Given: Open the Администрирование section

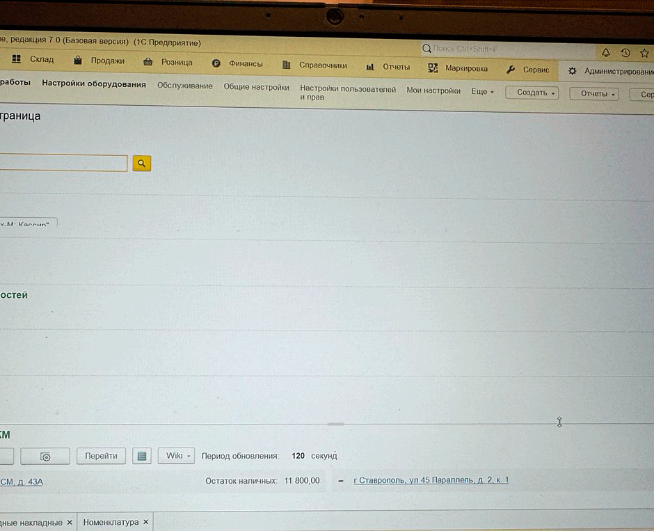Looking at the screenshot, I should click(619, 71).
